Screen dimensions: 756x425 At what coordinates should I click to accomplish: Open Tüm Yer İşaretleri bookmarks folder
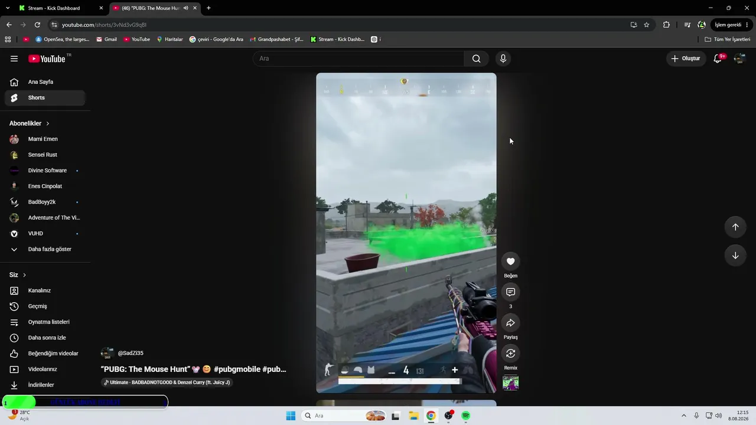point(728,40)
